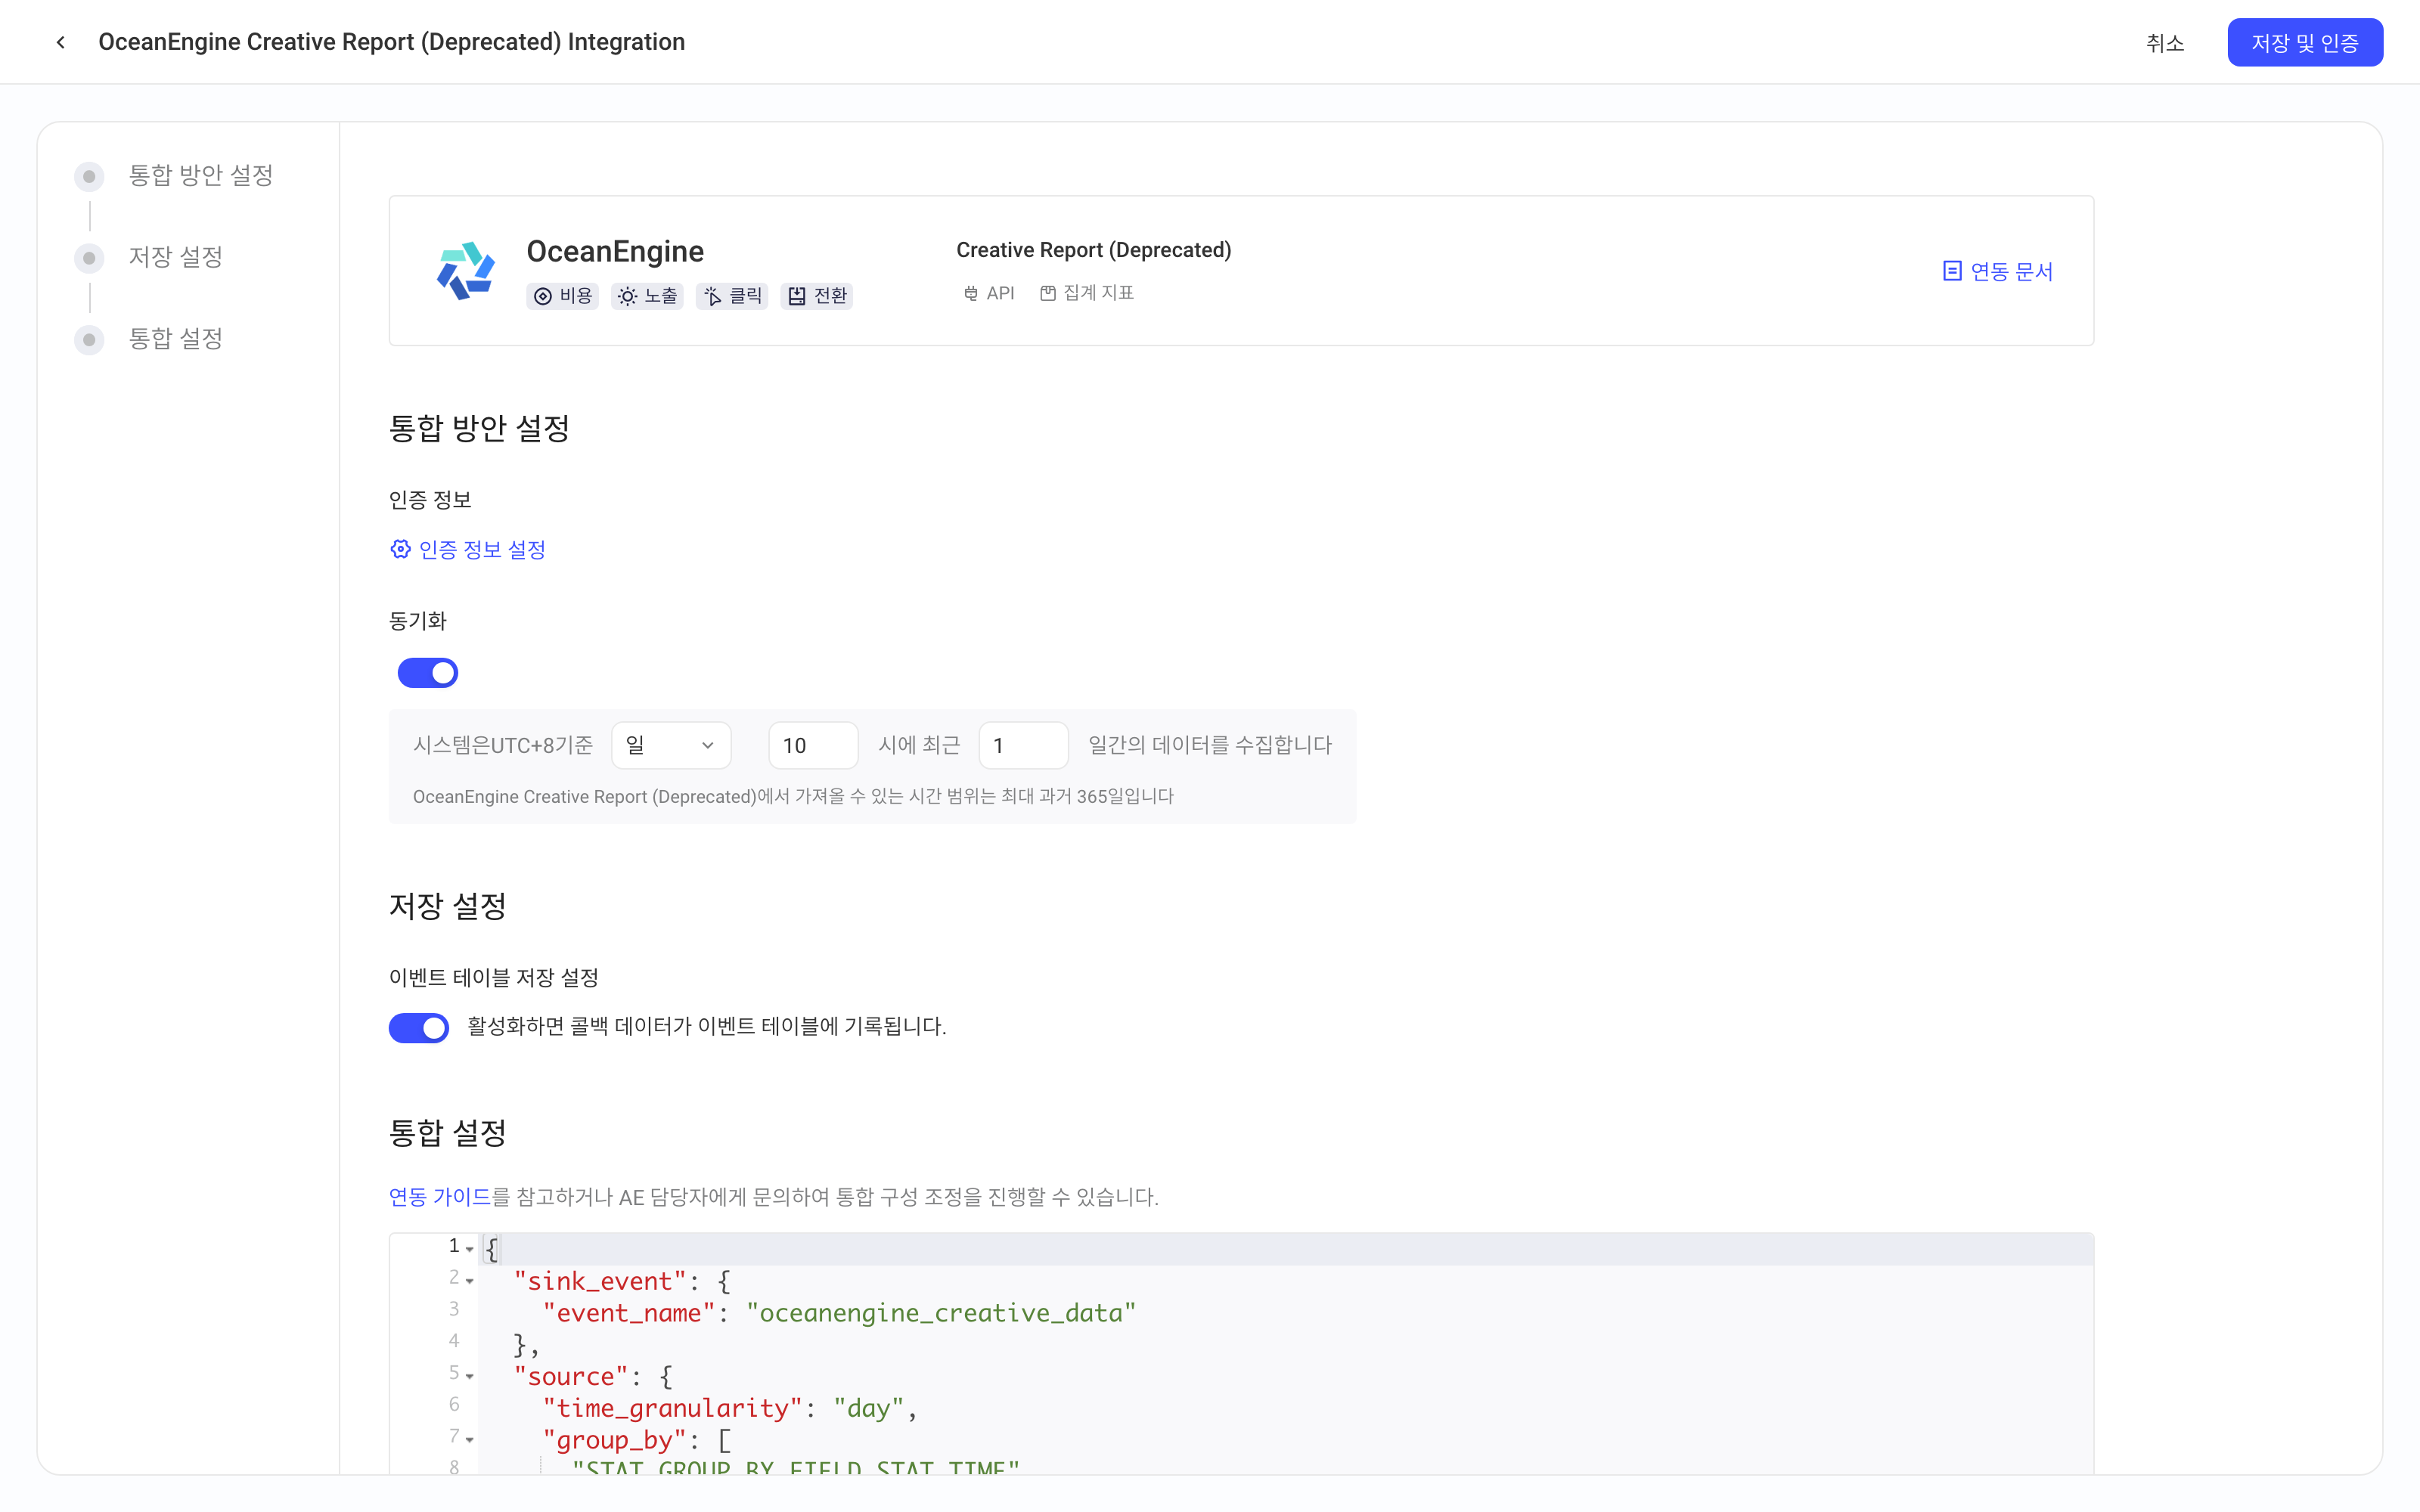Click the 비용 cost tag icon

[x=543, y=296]
